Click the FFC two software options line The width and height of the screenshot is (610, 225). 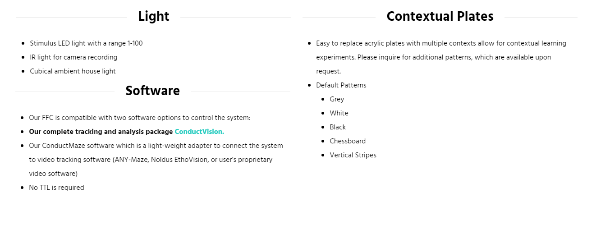139,118
